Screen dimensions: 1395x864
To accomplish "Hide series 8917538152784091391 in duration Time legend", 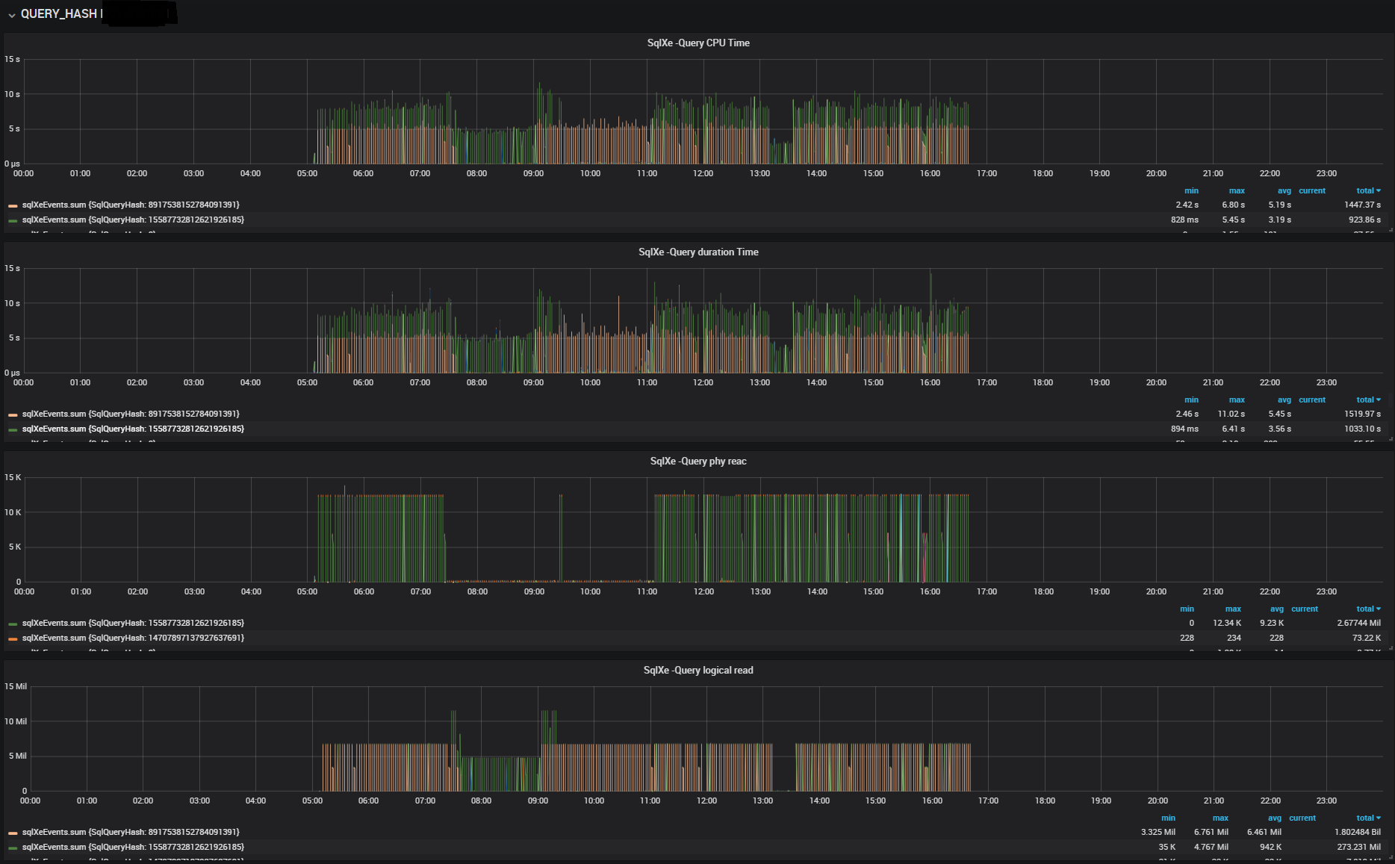I will [x=131, y=414].
